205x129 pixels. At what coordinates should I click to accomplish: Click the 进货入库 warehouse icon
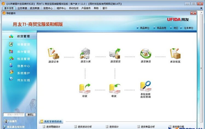pyautogui.click(x=85, y=54)
